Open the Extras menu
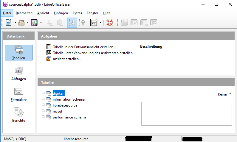 click(x=77, y=13)
